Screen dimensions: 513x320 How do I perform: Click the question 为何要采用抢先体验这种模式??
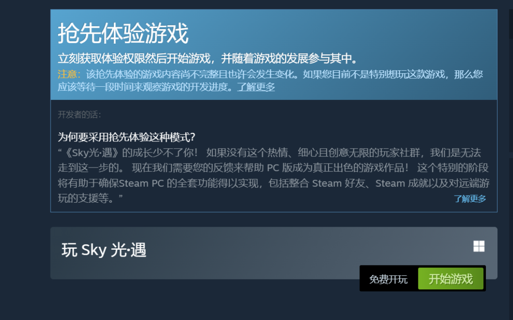(x=126, y=137)
